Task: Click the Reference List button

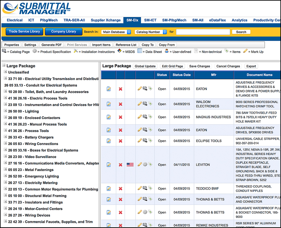Action: click(x=126, y=45)
